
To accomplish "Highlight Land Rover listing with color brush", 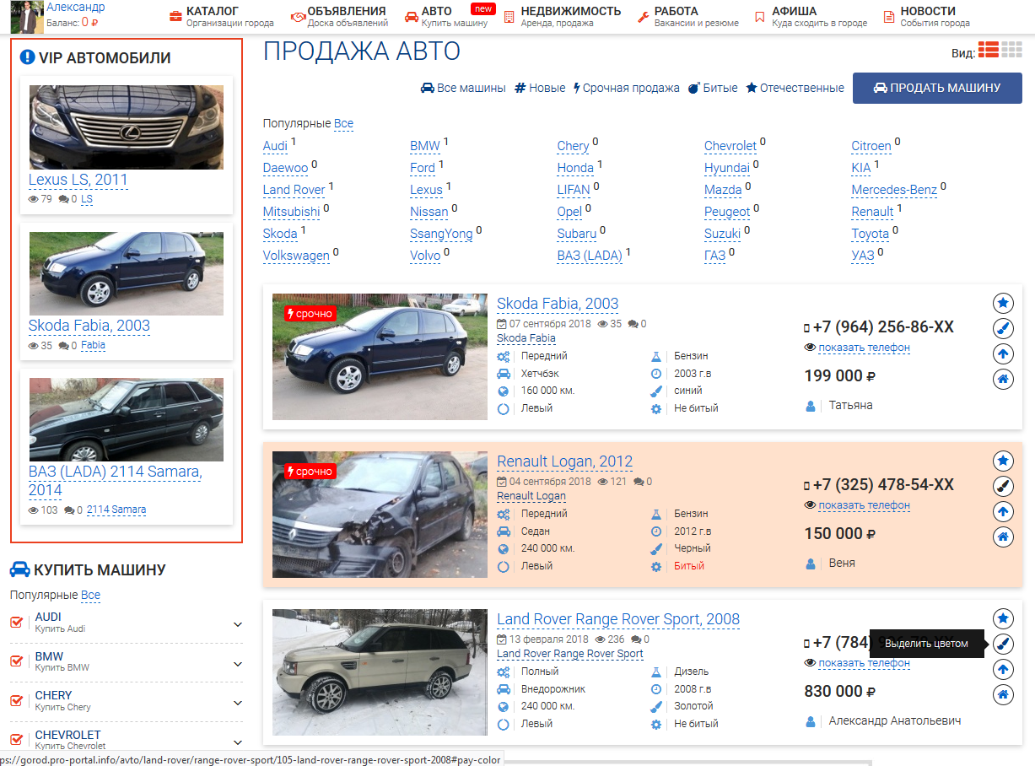I will [x=1003, y=644].
